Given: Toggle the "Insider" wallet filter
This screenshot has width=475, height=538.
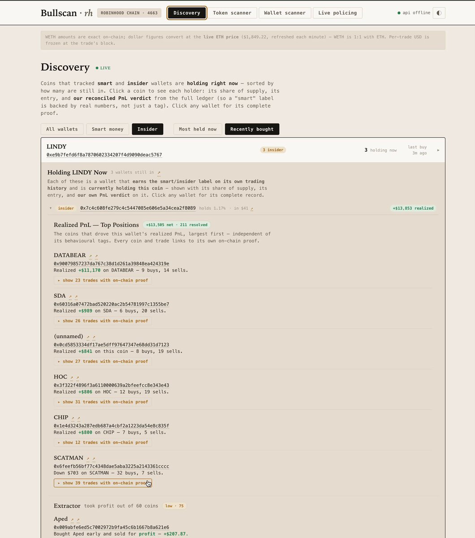Looking at the screenshot, I should coord(147,129).
